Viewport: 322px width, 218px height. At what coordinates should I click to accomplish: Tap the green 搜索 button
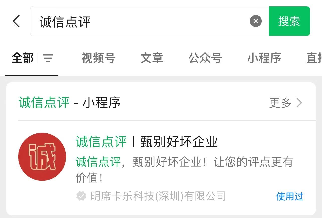[x=289, y=21]
